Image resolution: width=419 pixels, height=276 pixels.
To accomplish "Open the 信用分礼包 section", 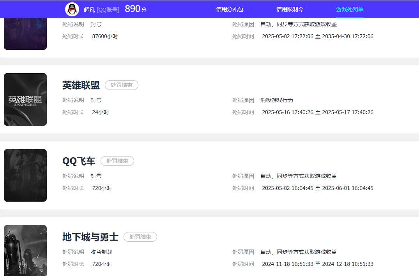I will pos(229,9).
